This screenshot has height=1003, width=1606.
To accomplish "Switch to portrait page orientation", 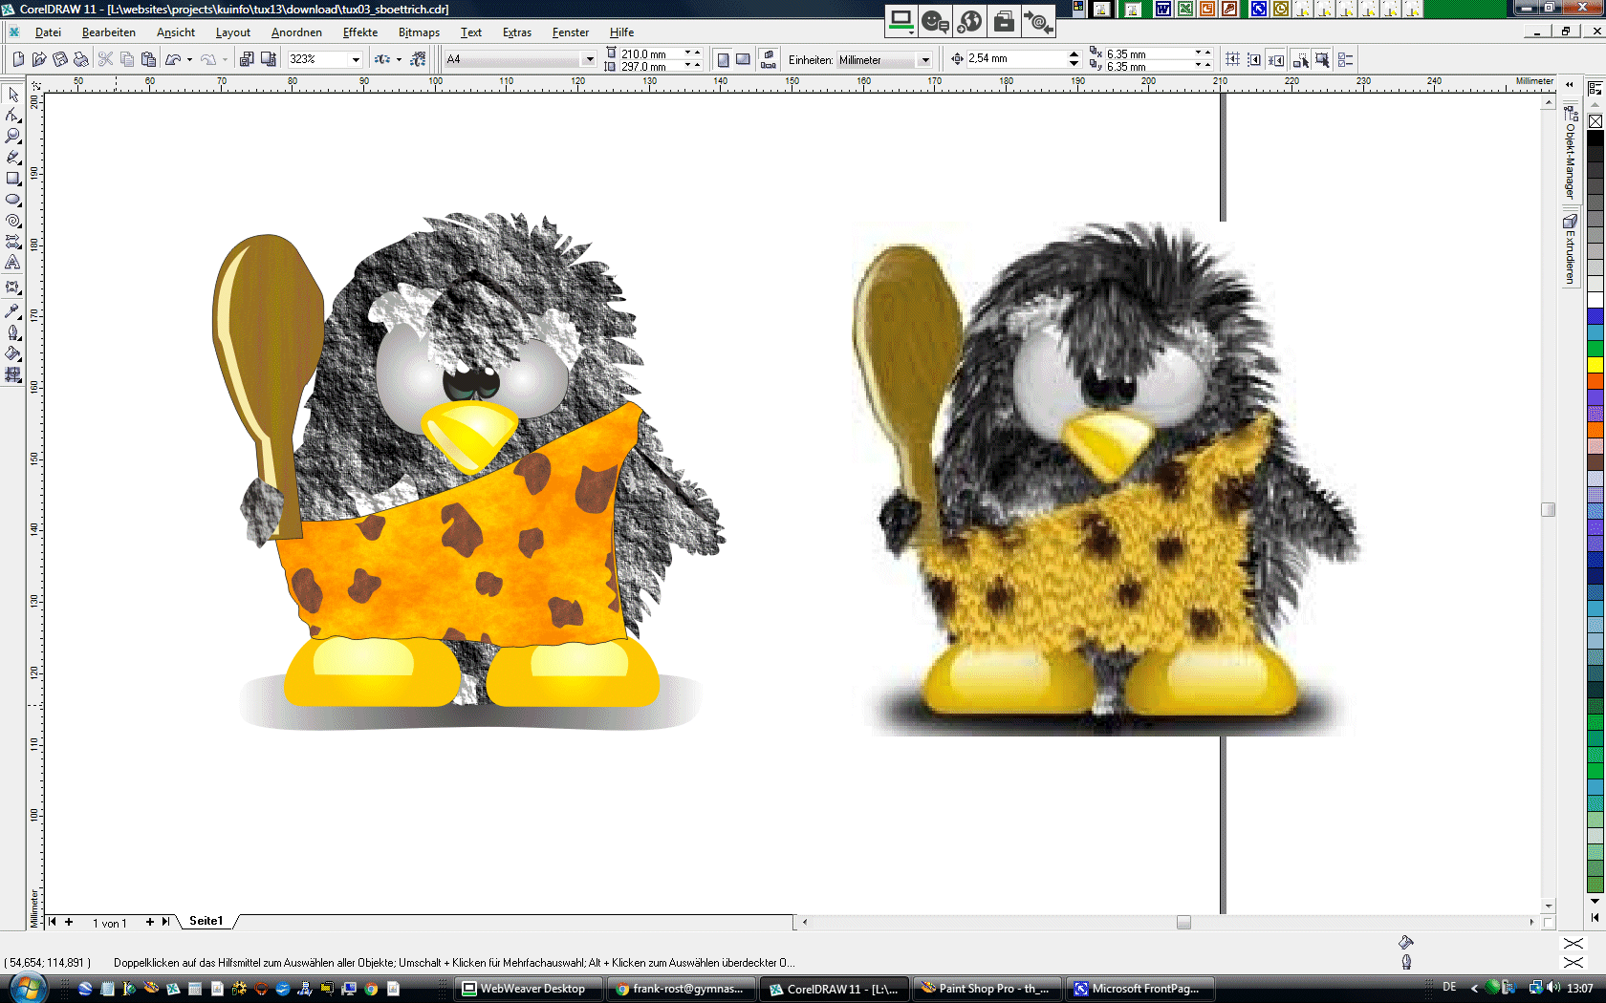I will pos(723,59).
